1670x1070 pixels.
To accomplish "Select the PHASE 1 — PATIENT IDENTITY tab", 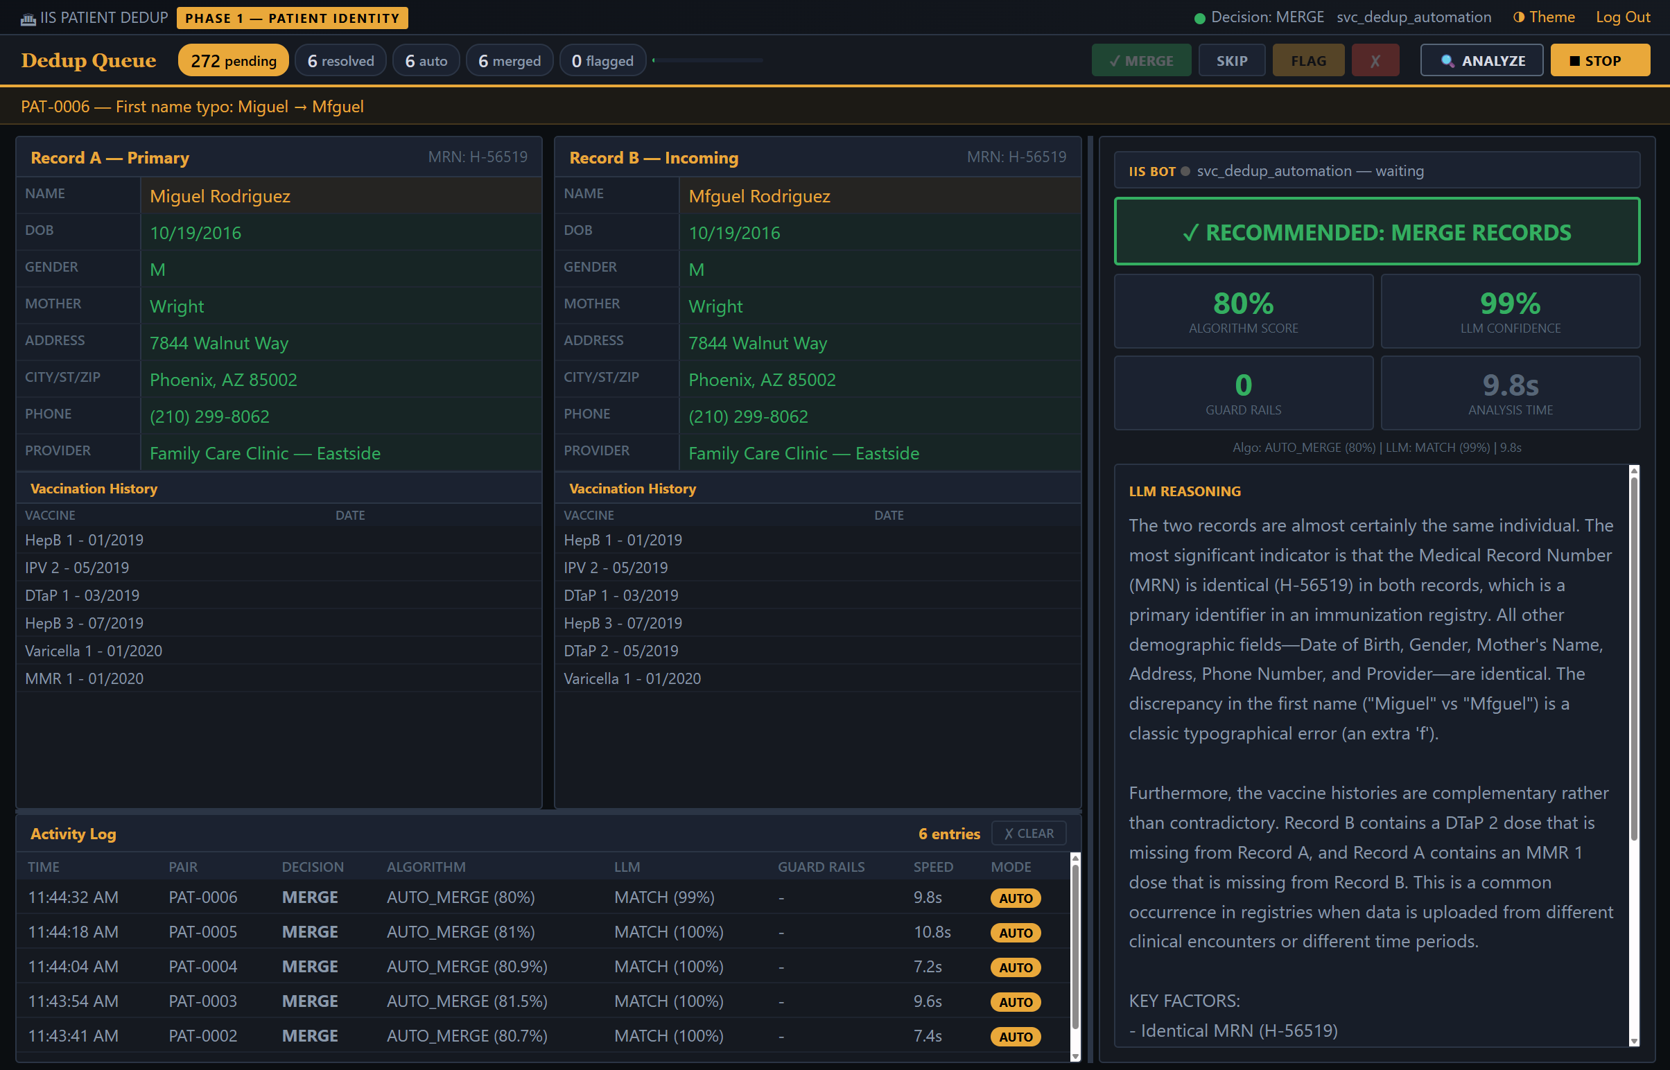I will pyautogui.click(x=291, y=17).
